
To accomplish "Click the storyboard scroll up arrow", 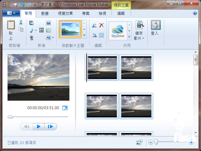I will click(196, 52).
